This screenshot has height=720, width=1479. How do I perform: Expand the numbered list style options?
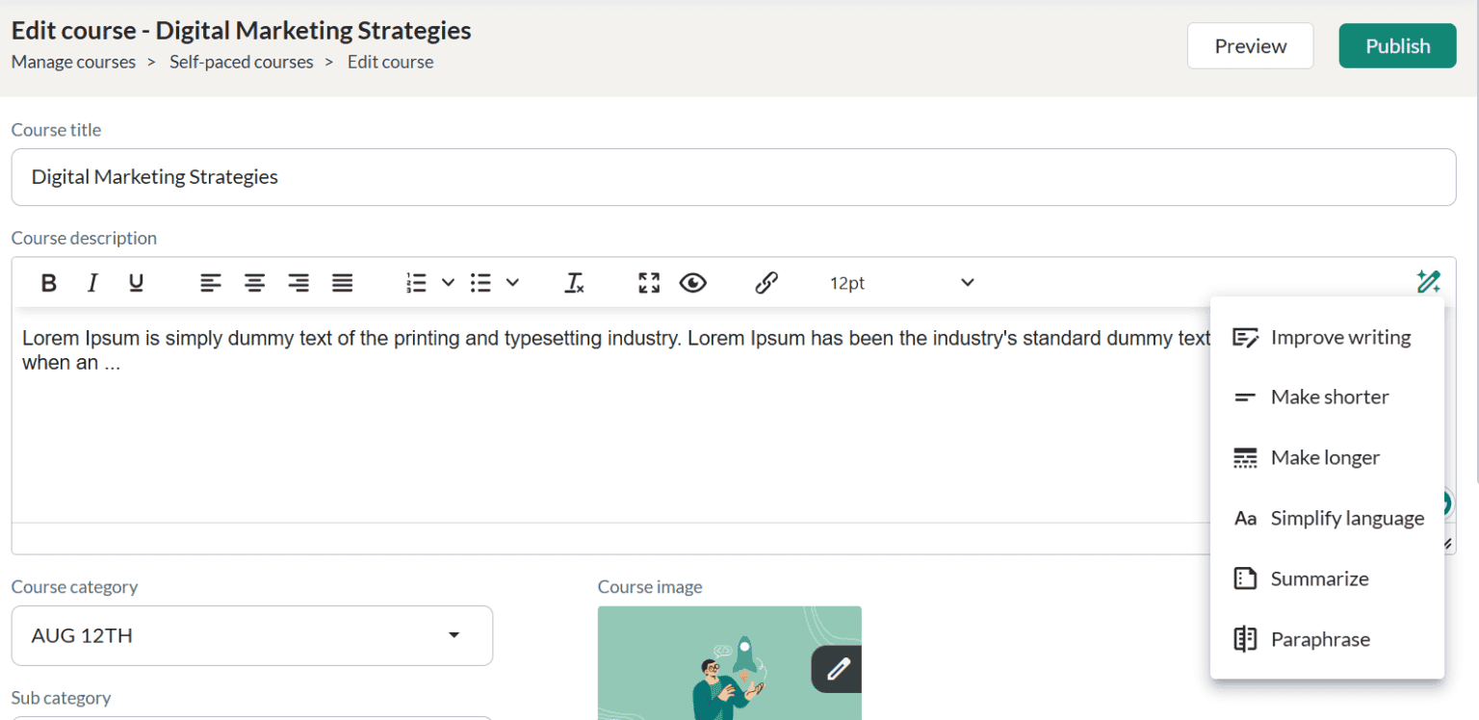click(446, 282)
